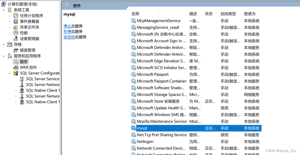Select Microsoft Storage Spaces service row
Screen dimensions: 300x155
pos(196,94)
